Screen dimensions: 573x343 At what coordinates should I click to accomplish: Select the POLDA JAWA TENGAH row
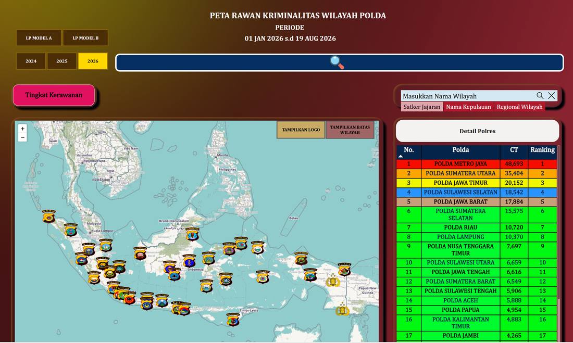point(477,272)
